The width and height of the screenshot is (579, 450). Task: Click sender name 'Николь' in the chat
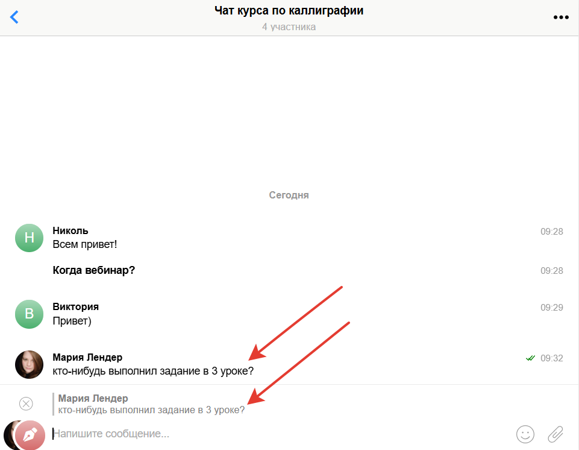(x=70, y=230)
